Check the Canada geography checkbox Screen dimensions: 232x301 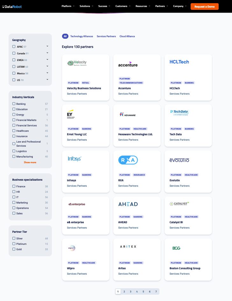[14, 53]
